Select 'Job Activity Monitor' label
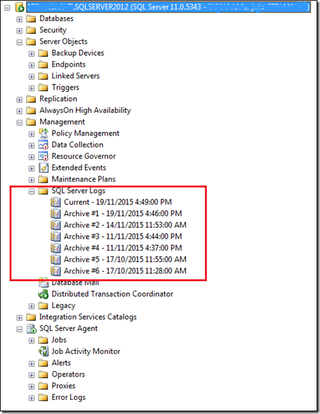Screen dimensions: 320x414 86,351
